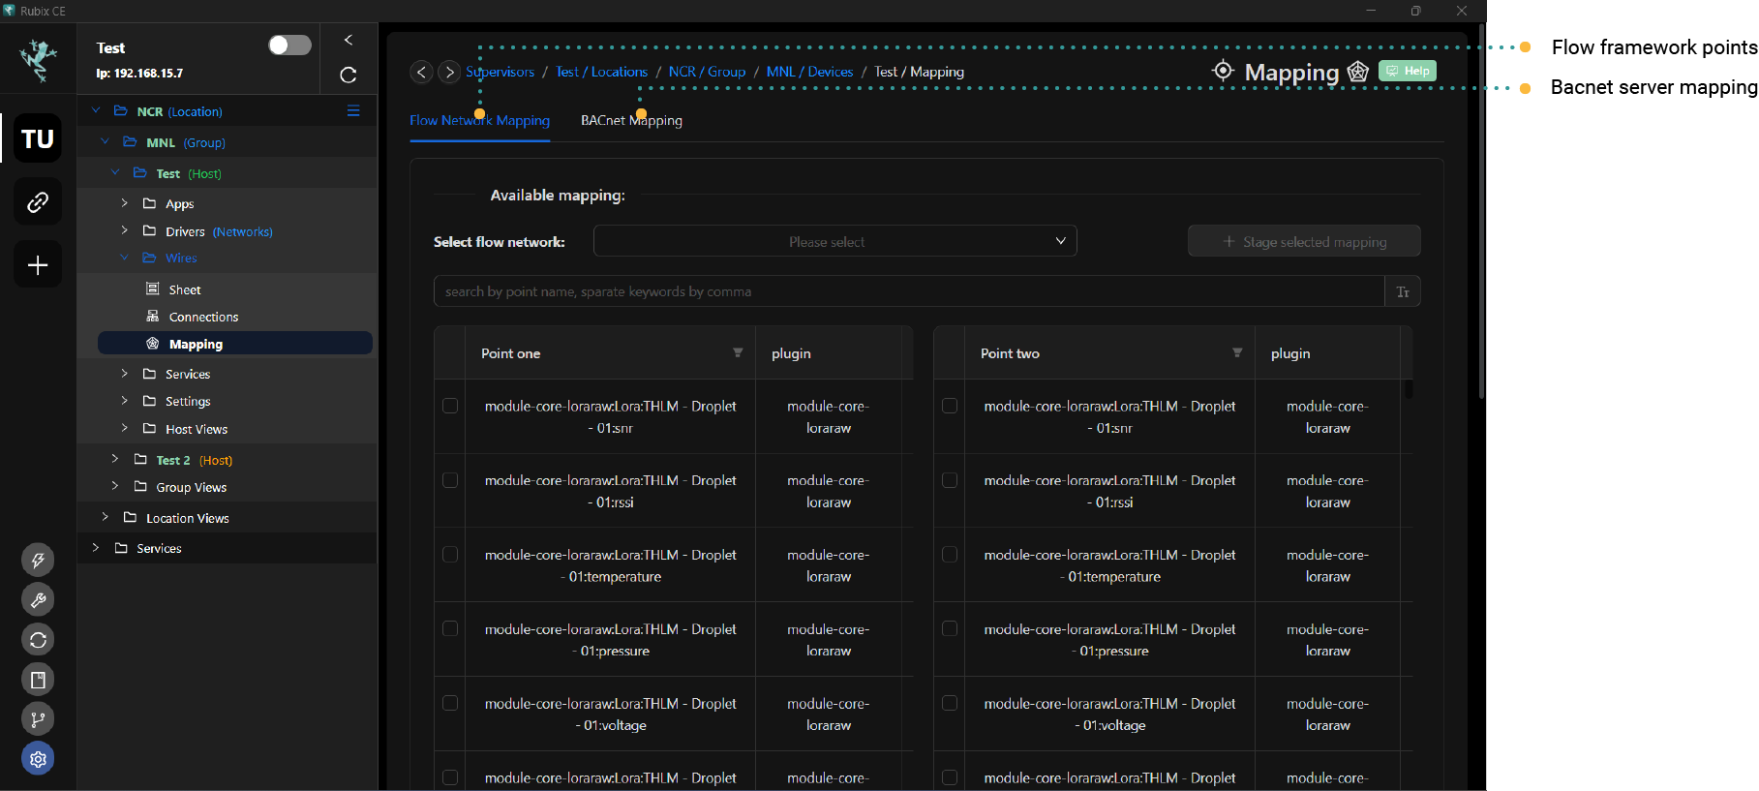Collapse the Test host node
1759x791 pixels.
pos(114,172)
